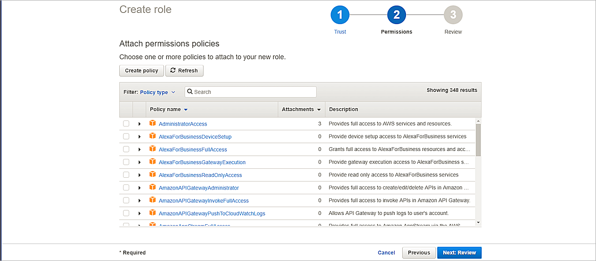Sort by the Attachments column header
The height and width of the screenshot is (261, 596).
coord(301,109)
